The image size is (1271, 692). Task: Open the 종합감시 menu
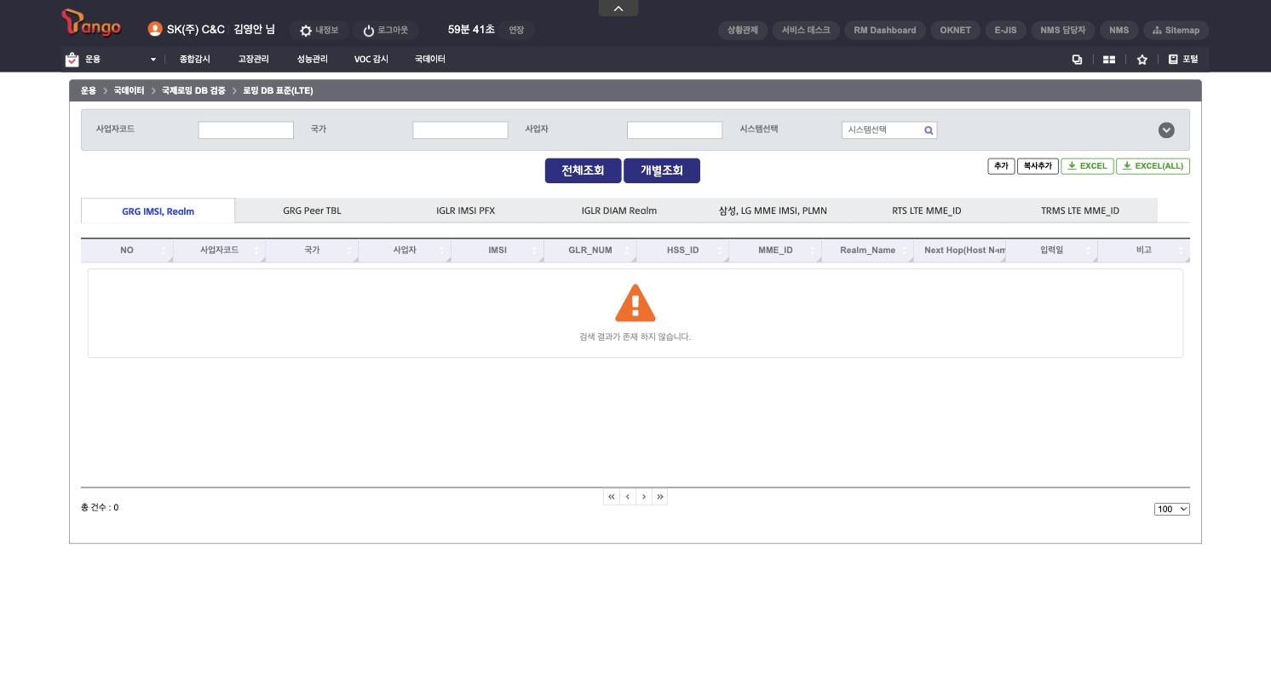point(195,60)
